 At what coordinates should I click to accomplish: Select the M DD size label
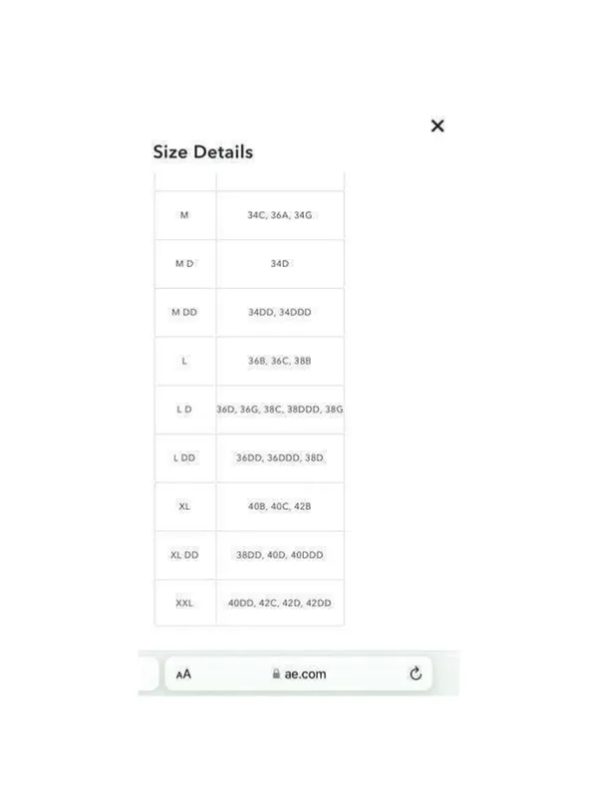(184, 312)
